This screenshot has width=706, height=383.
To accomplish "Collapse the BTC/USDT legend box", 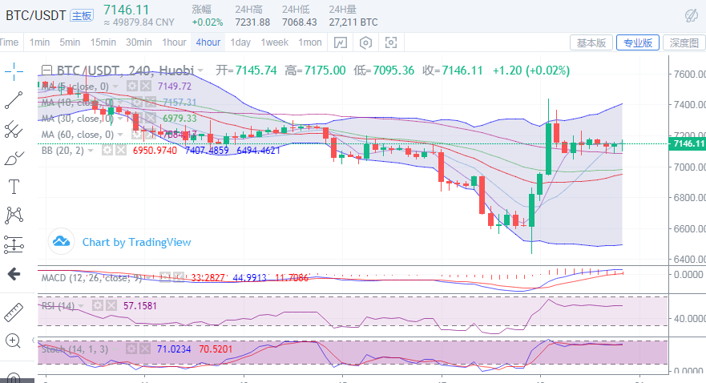I will [x=46, y=71].
